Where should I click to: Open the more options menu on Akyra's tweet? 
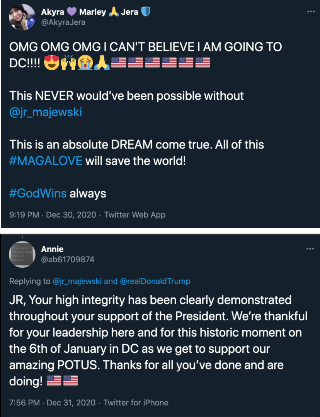point(311,12)
